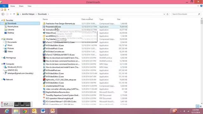Select StephenMadisonResume.docx icon
203x114 pixels.
click(44, 92)
